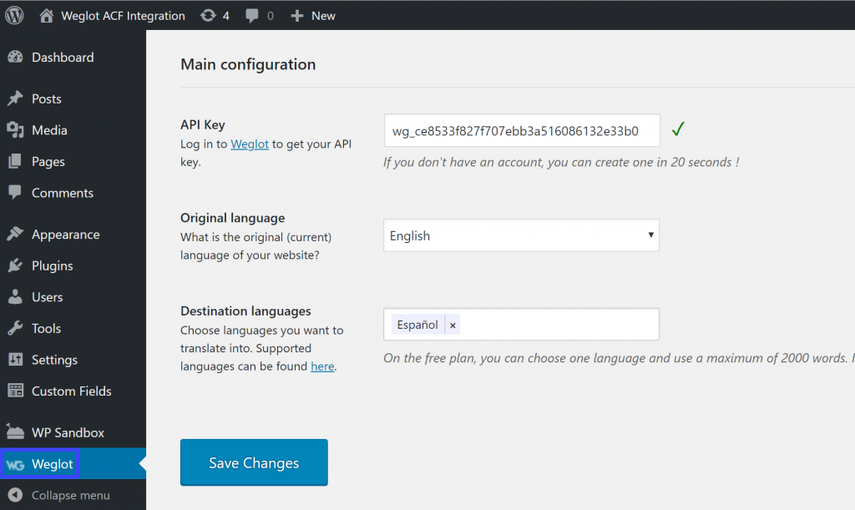Click the 'Destination languages' label

point(246,311)
